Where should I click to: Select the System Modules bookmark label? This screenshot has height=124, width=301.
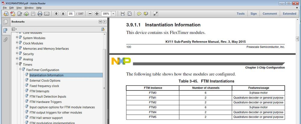click(x=34, y=38)
